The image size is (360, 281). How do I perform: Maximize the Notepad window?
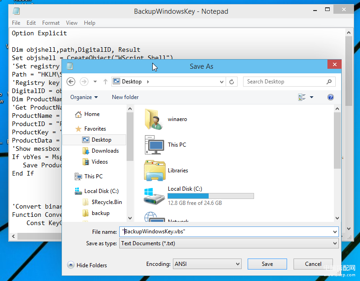[327, 10]
